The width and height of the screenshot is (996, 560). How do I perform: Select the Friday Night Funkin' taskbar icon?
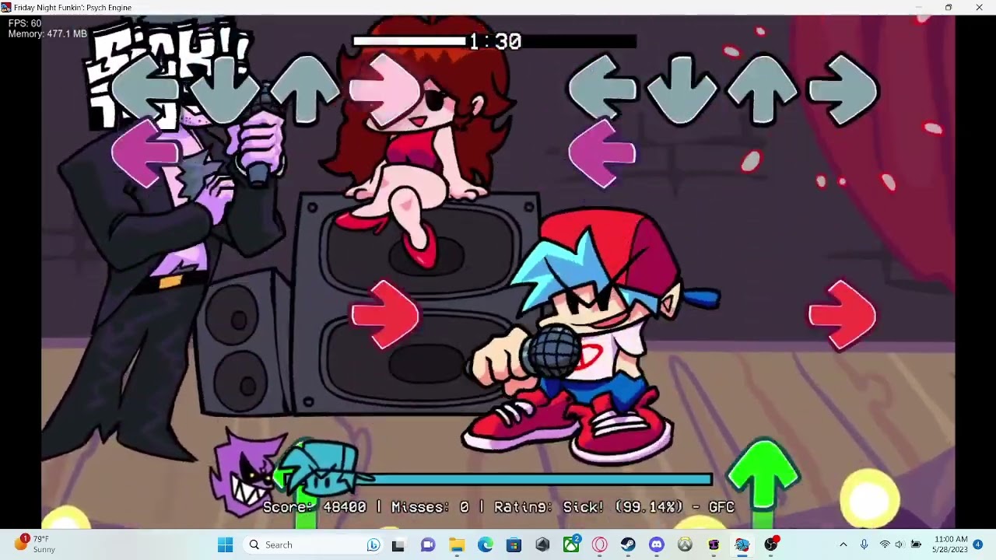click(x=742, y=544)
